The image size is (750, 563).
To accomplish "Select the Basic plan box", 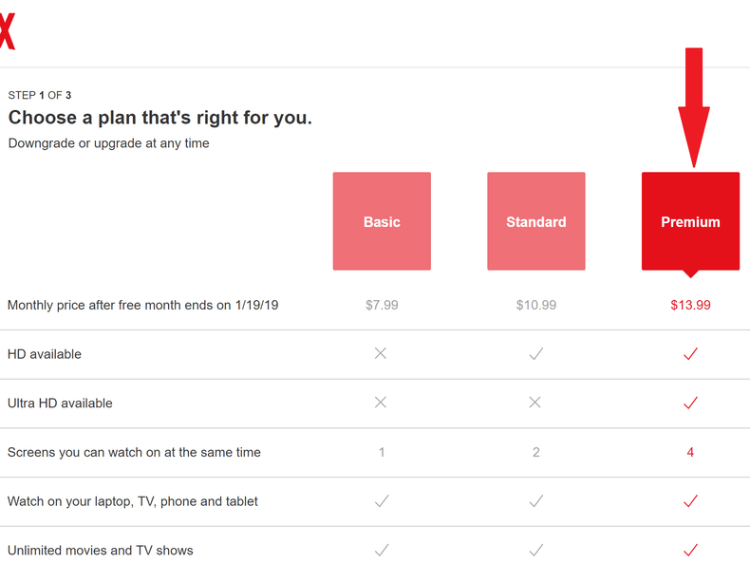I will click(x=382, y=221).
